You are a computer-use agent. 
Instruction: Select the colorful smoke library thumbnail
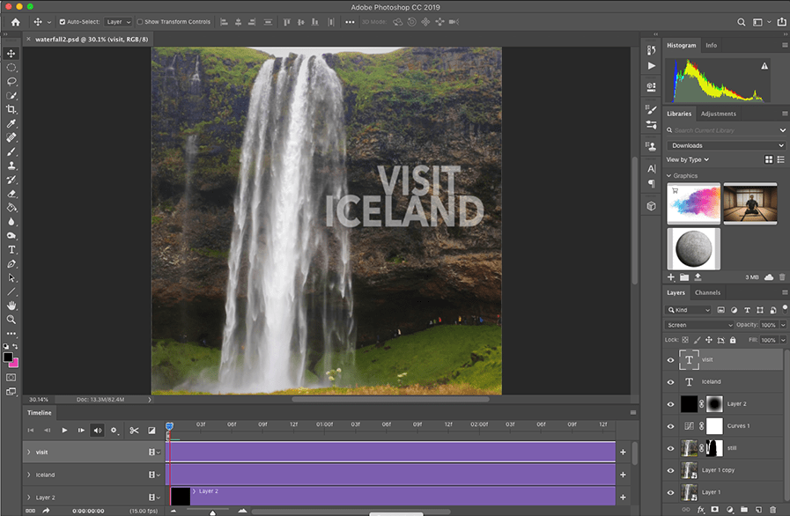pyautogui.click(x=693, y=204)
